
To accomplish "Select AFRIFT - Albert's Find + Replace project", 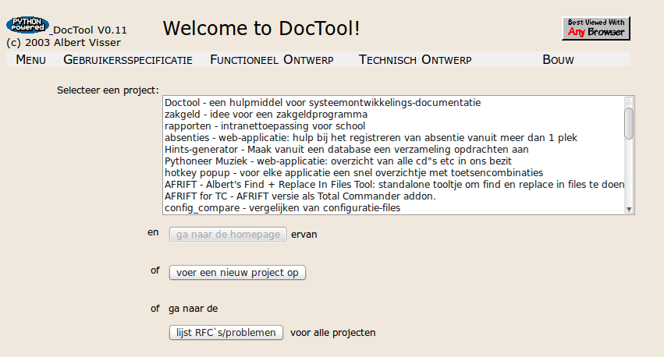I will coord(394,185).
